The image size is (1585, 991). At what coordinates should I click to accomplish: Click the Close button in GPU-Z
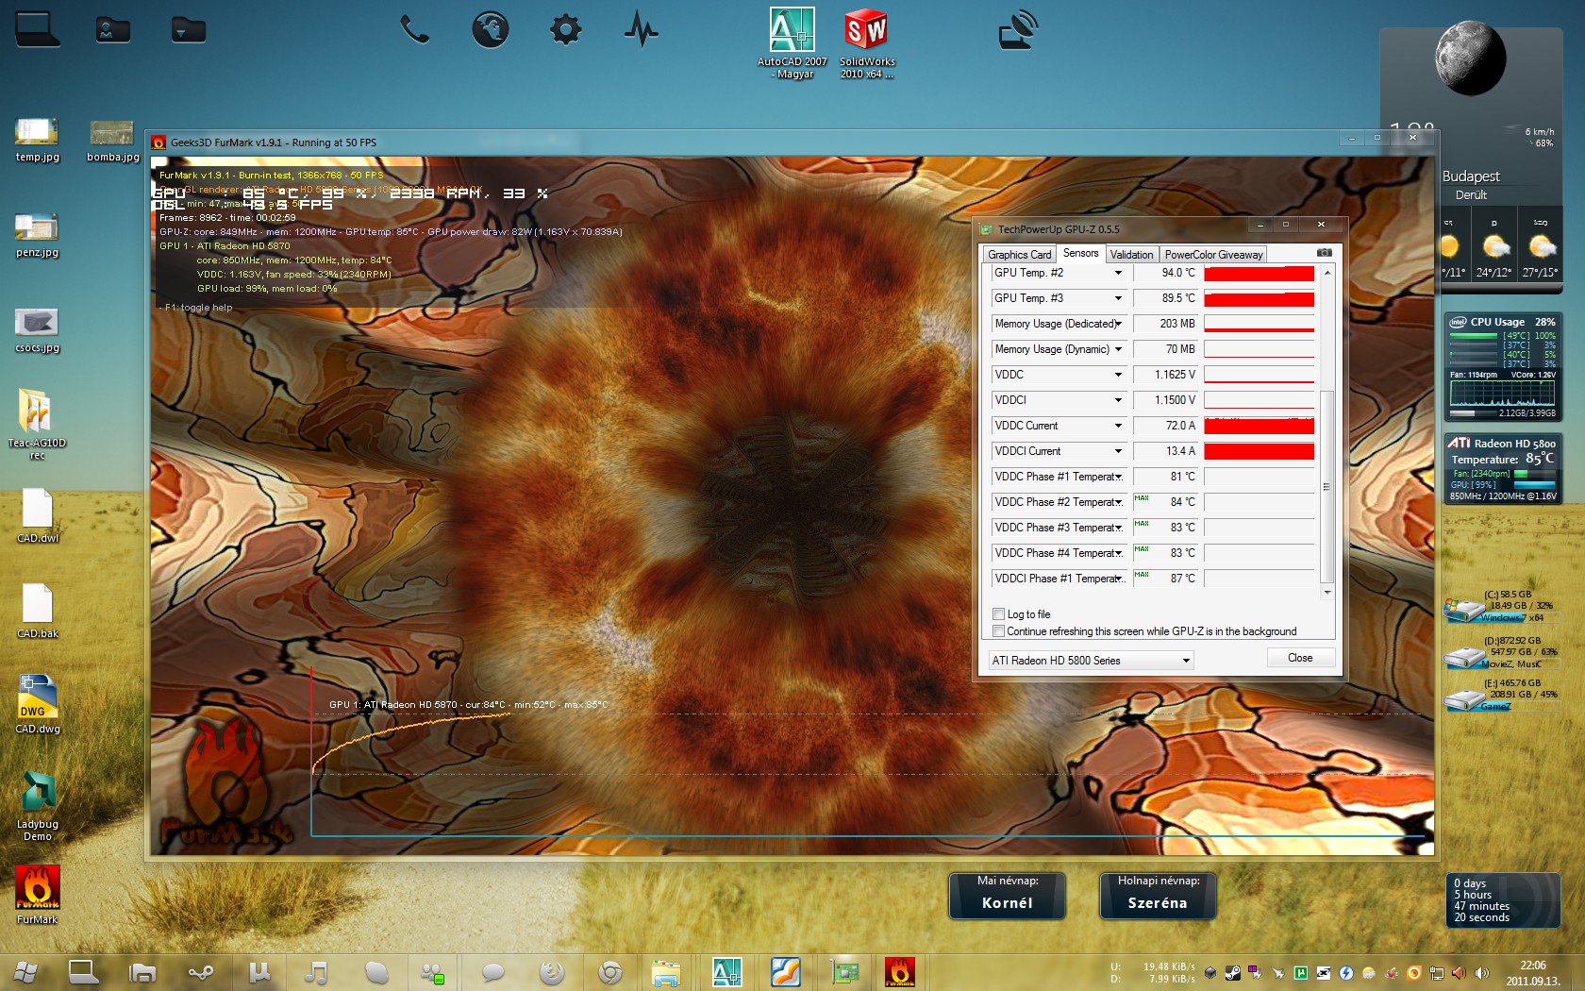(x=1300, y=658)
